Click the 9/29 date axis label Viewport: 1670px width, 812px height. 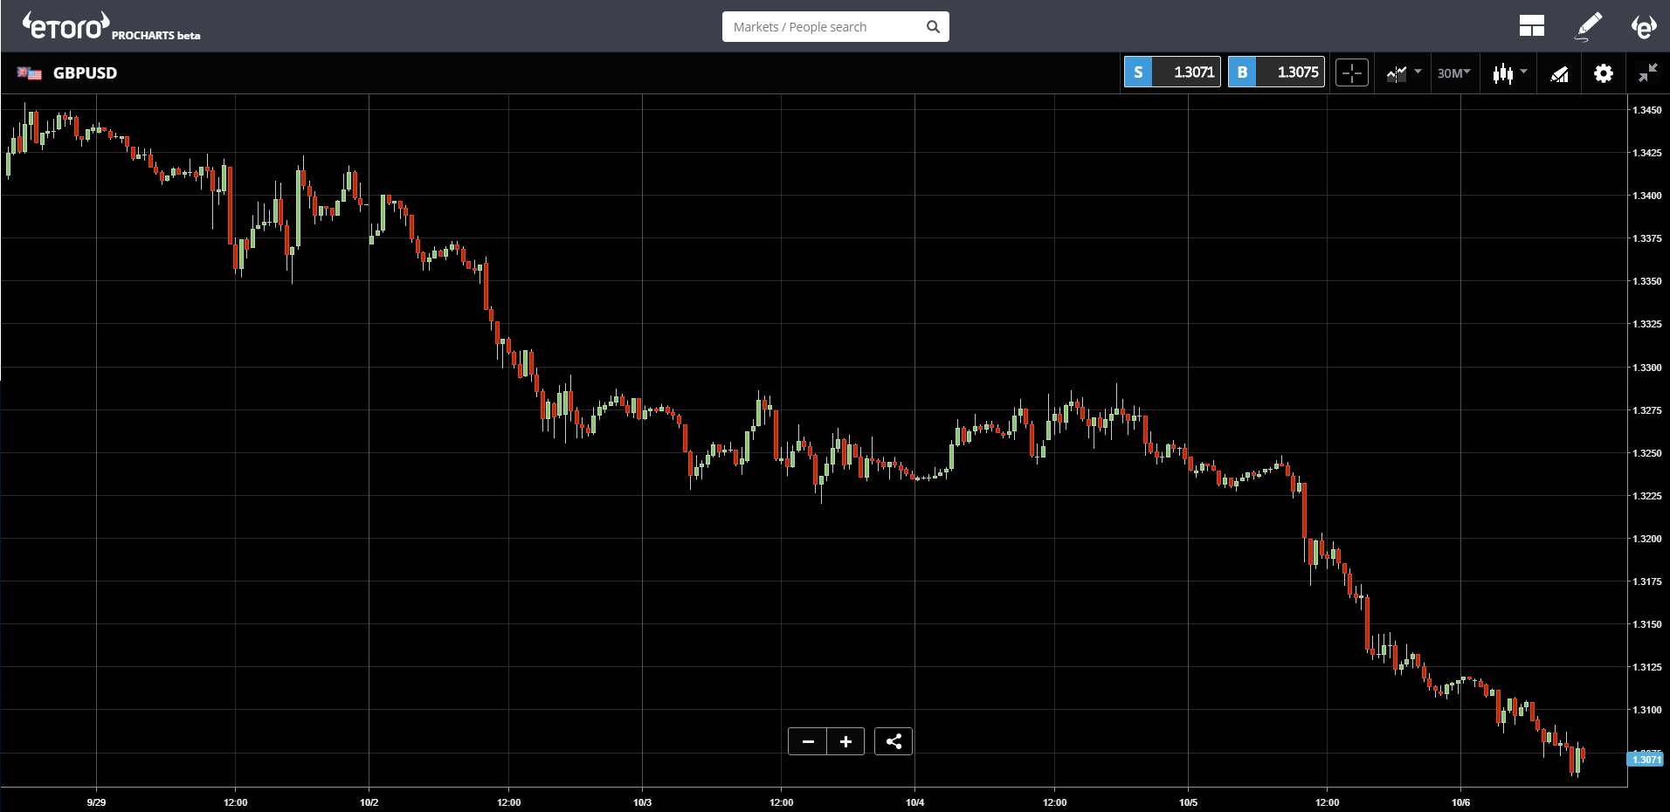(x=97, y=802)
